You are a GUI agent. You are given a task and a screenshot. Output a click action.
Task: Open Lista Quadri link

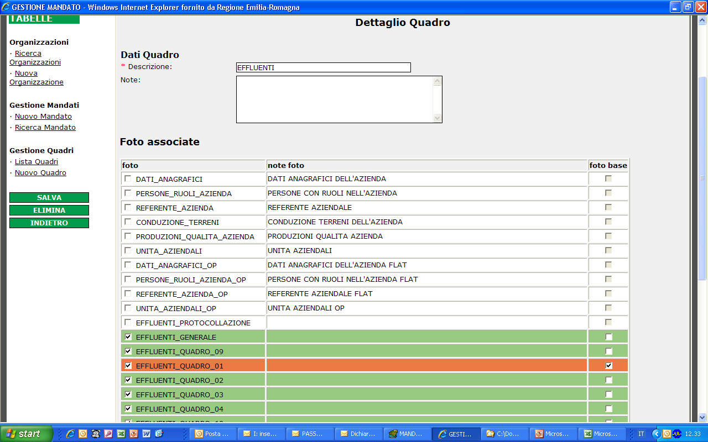37,162
